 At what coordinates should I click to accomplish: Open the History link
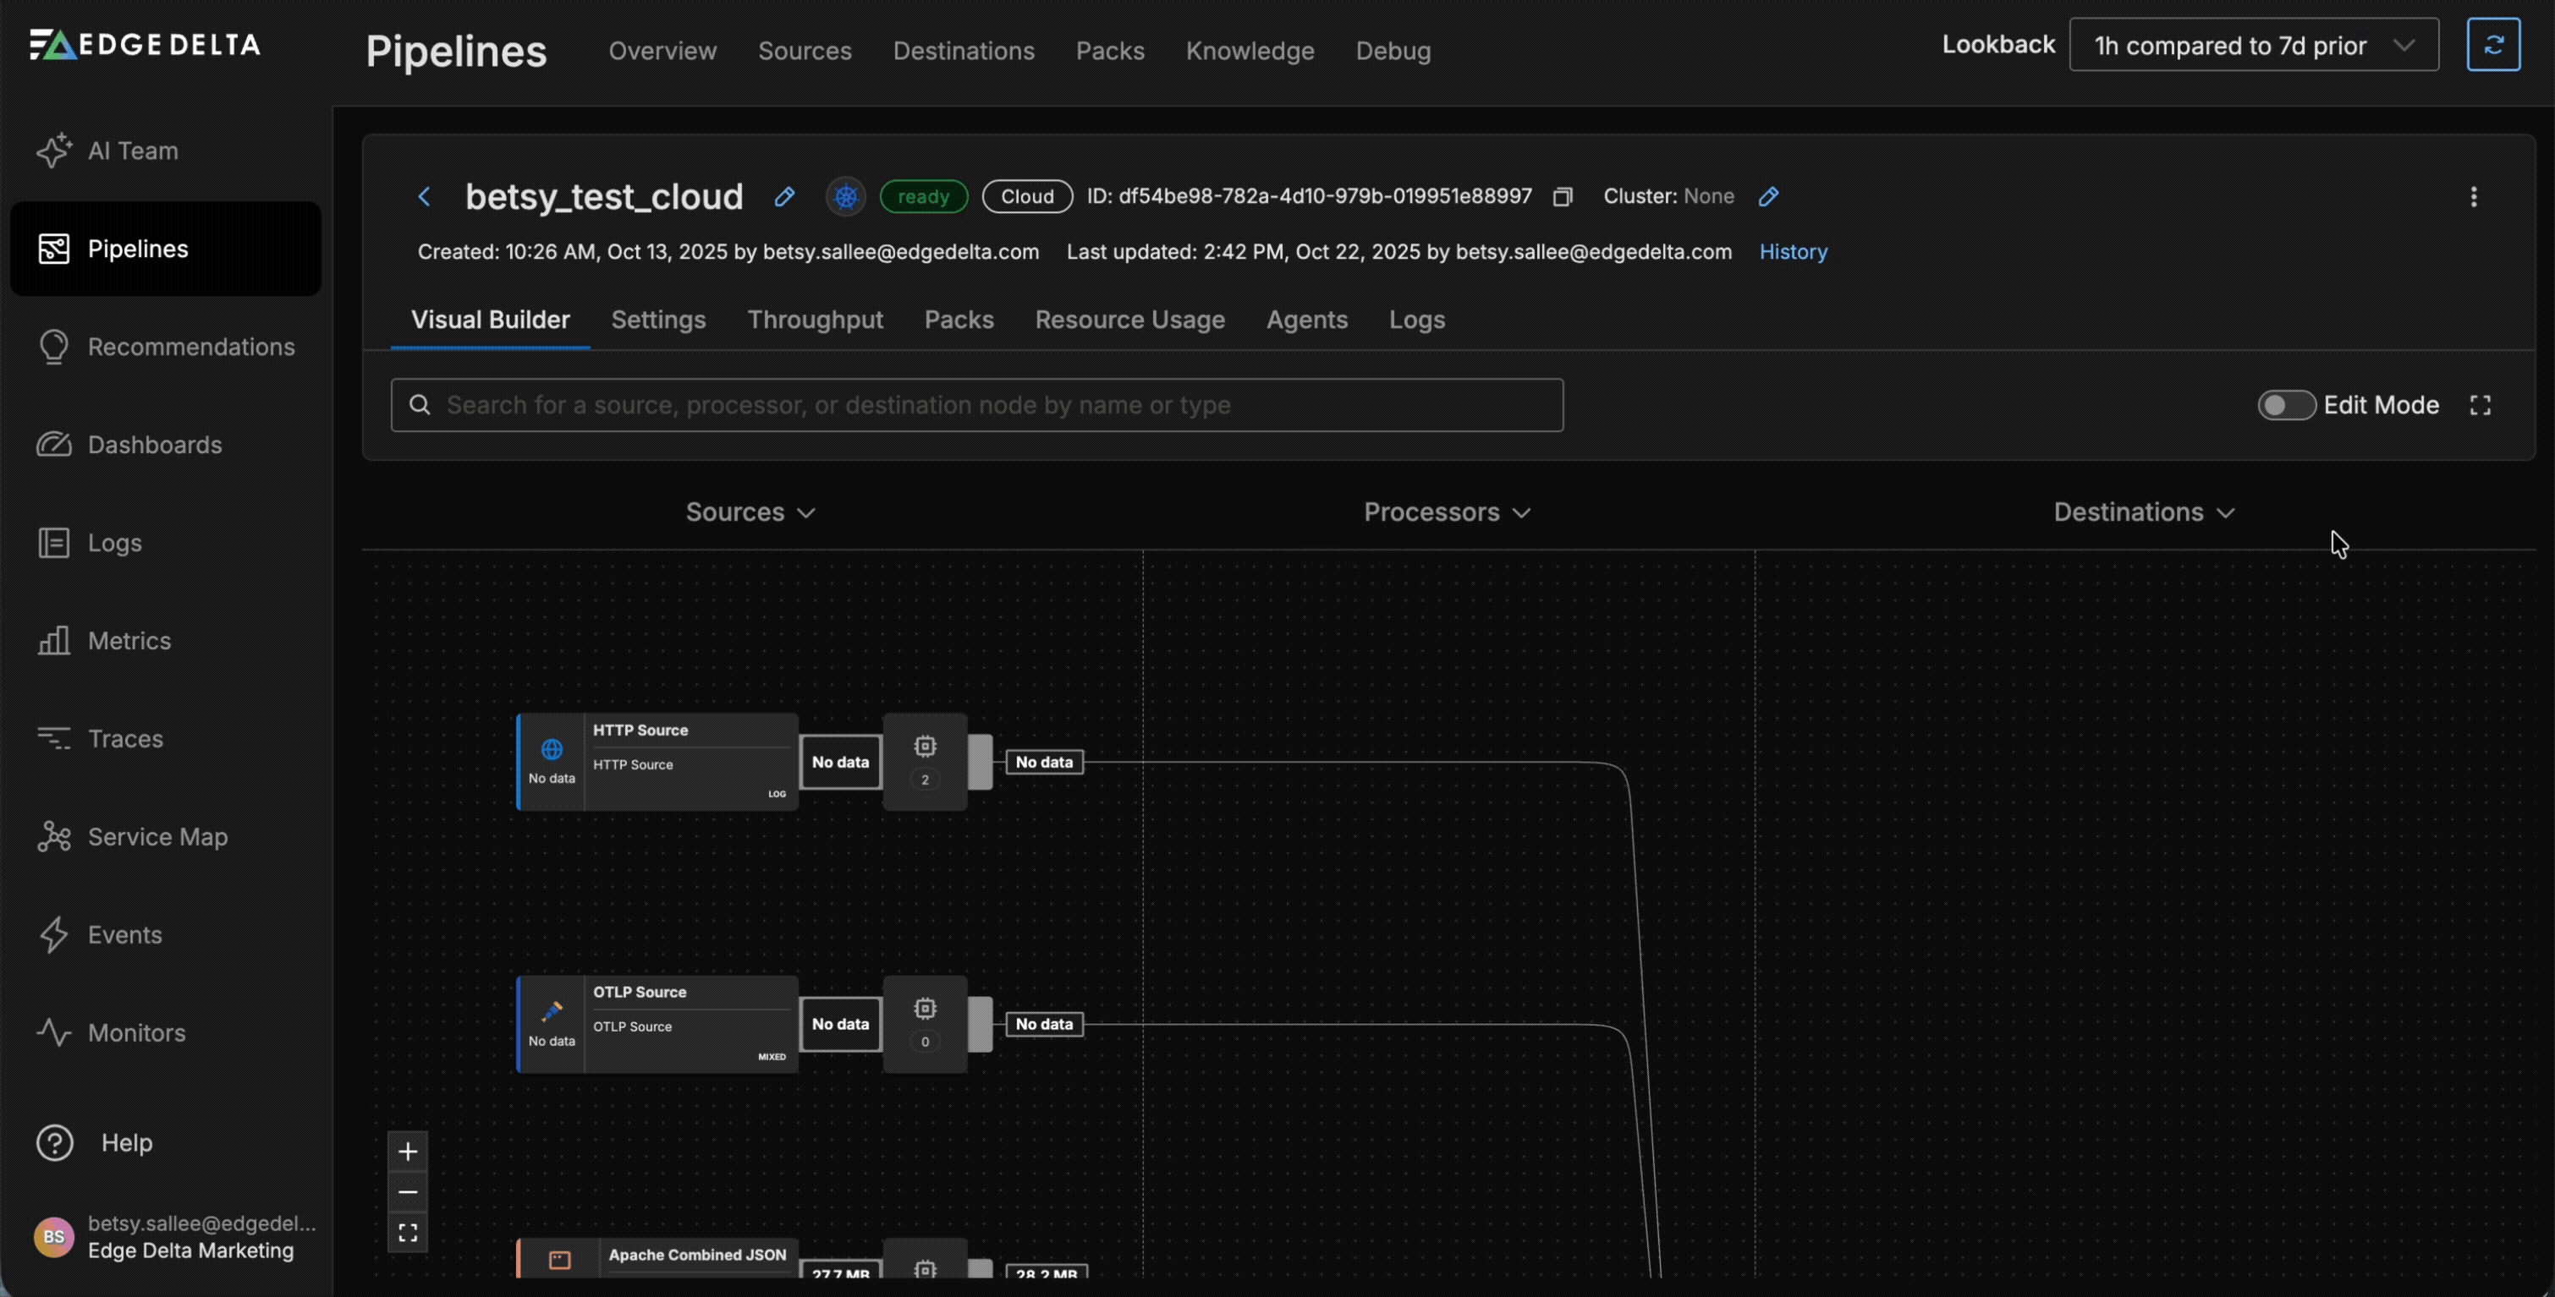point(1792,252)
